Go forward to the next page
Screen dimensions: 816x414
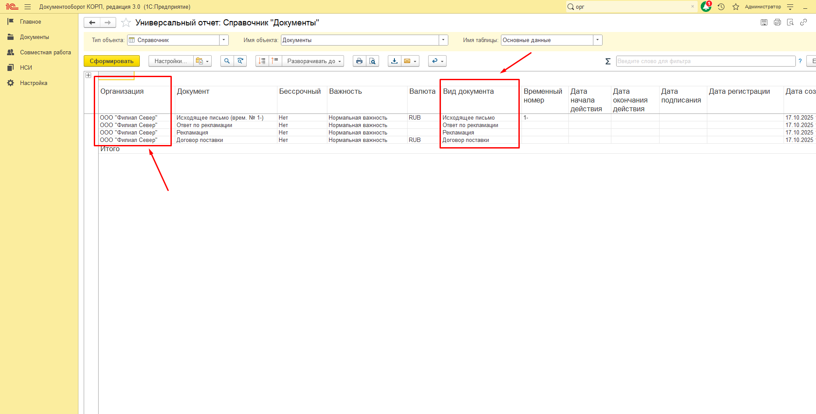pyautogui.click(x=108, y=22)
